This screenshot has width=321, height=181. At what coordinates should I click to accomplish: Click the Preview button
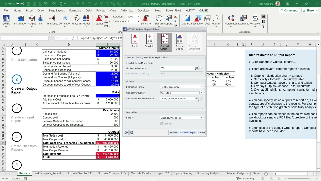pyautogui.click(x=174, y=133)
